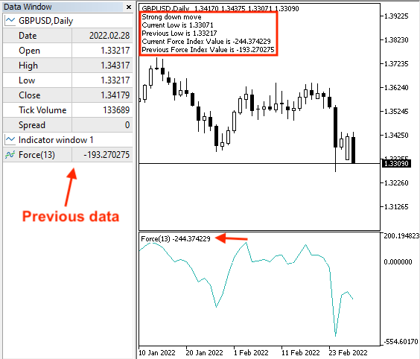The width and height of the screenshot is (420, 359).
Task: Click the 1.34250 price scale label
Action: tap(396, 136)
